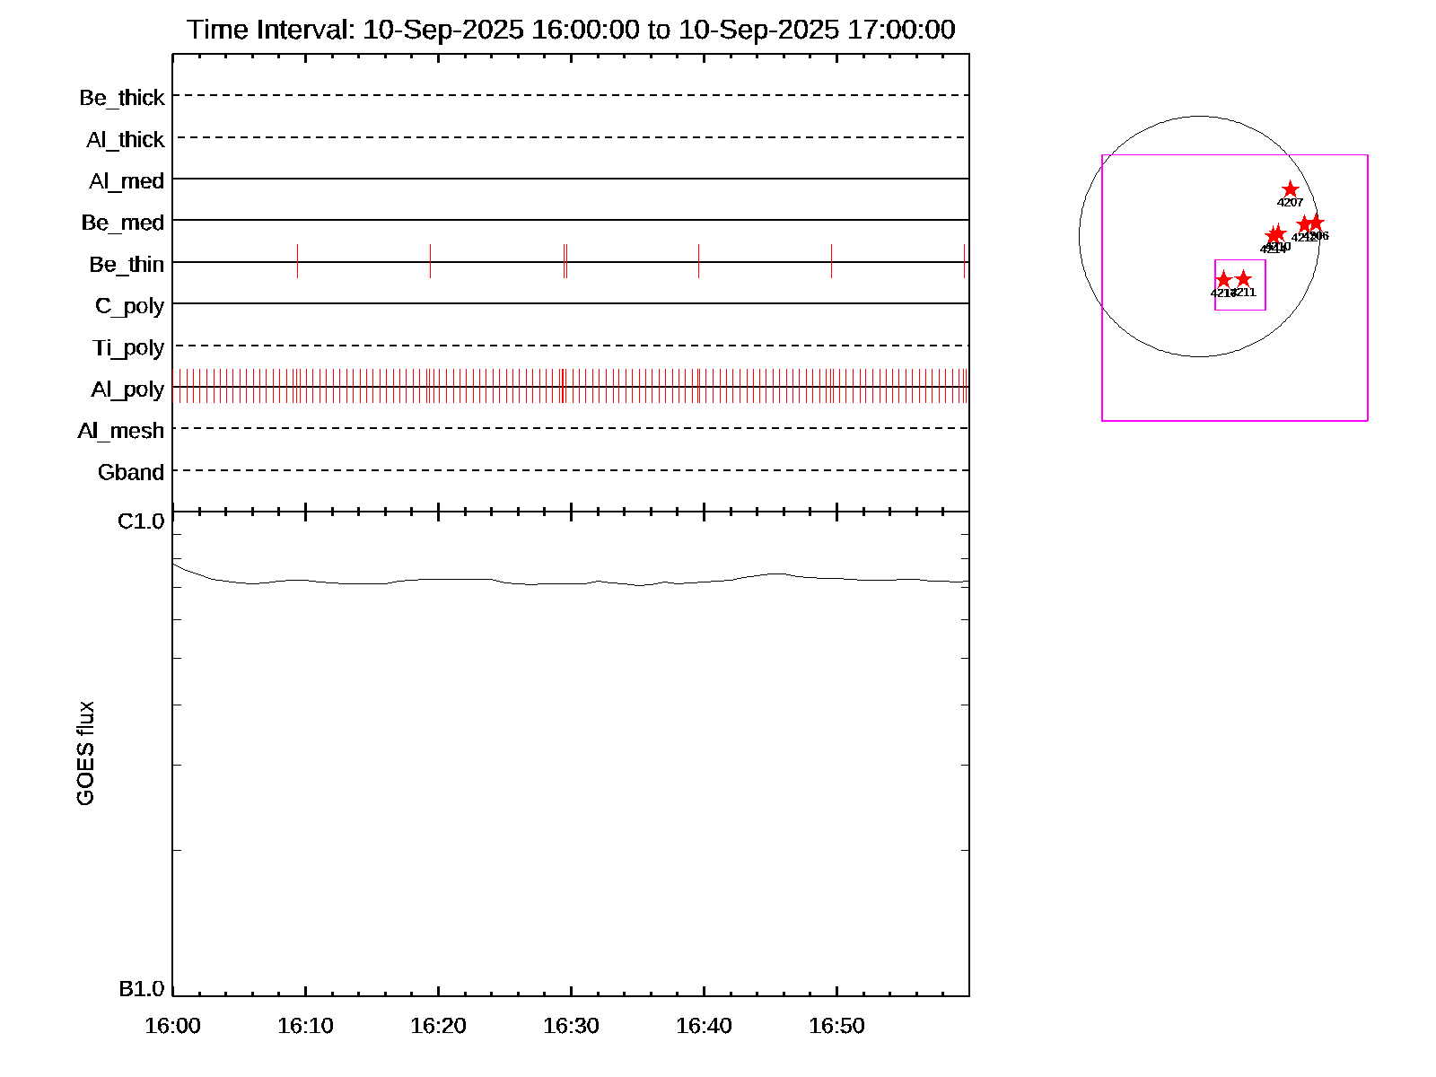Click the Be_thin gray marker near 16:10
The image size is (1436, 1077).
[297, 261]
